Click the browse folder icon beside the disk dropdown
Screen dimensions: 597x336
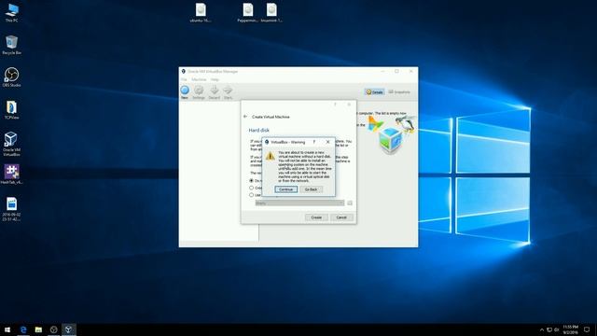click(x=350, y=203)
